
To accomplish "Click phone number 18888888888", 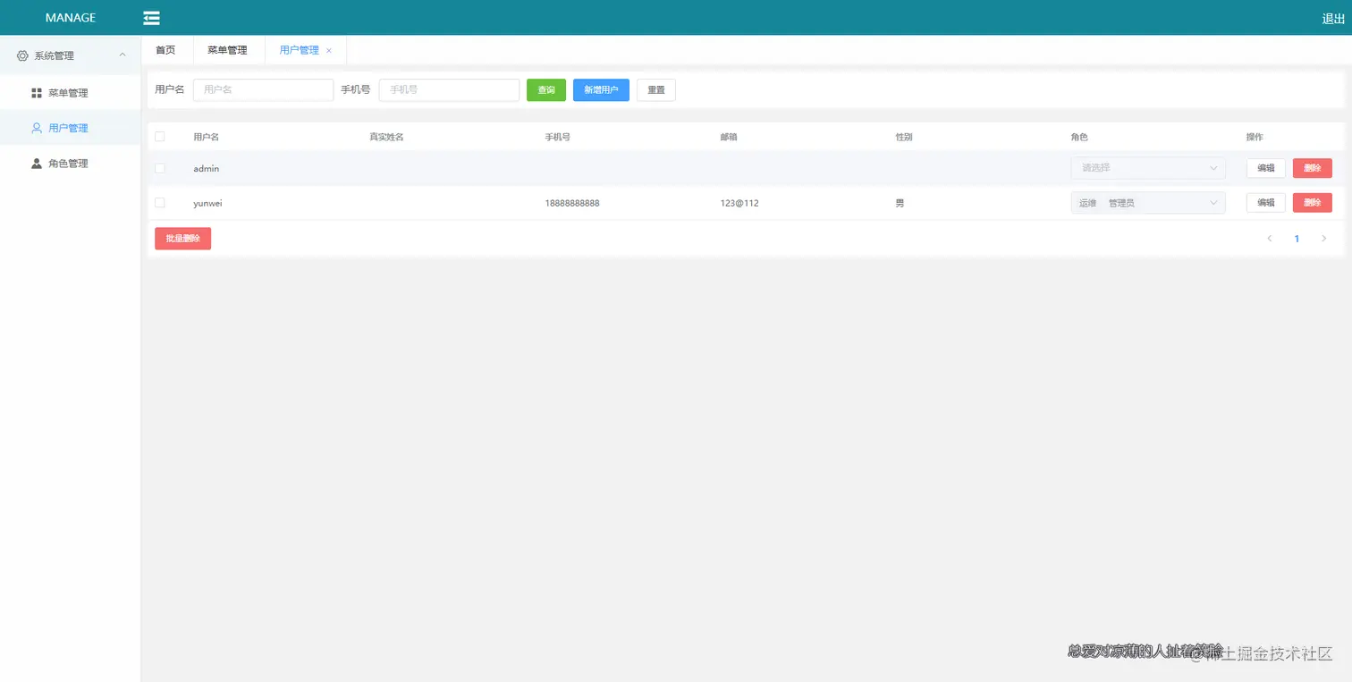I will 572,203.
